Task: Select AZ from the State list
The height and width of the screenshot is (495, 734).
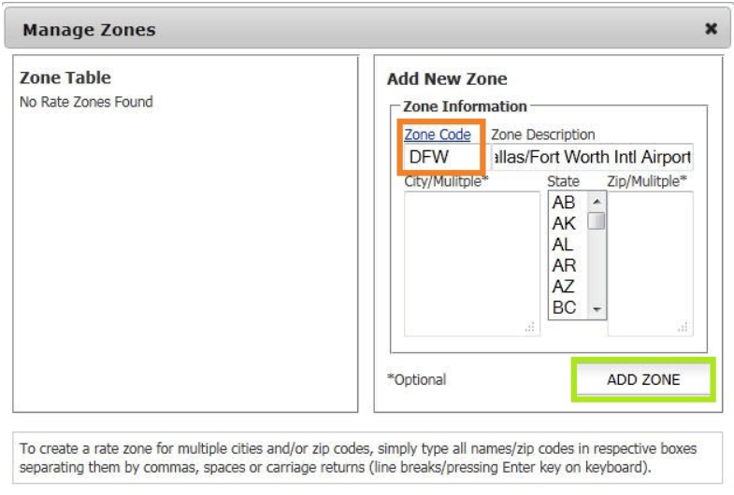Action: click(x=564, y=286)
